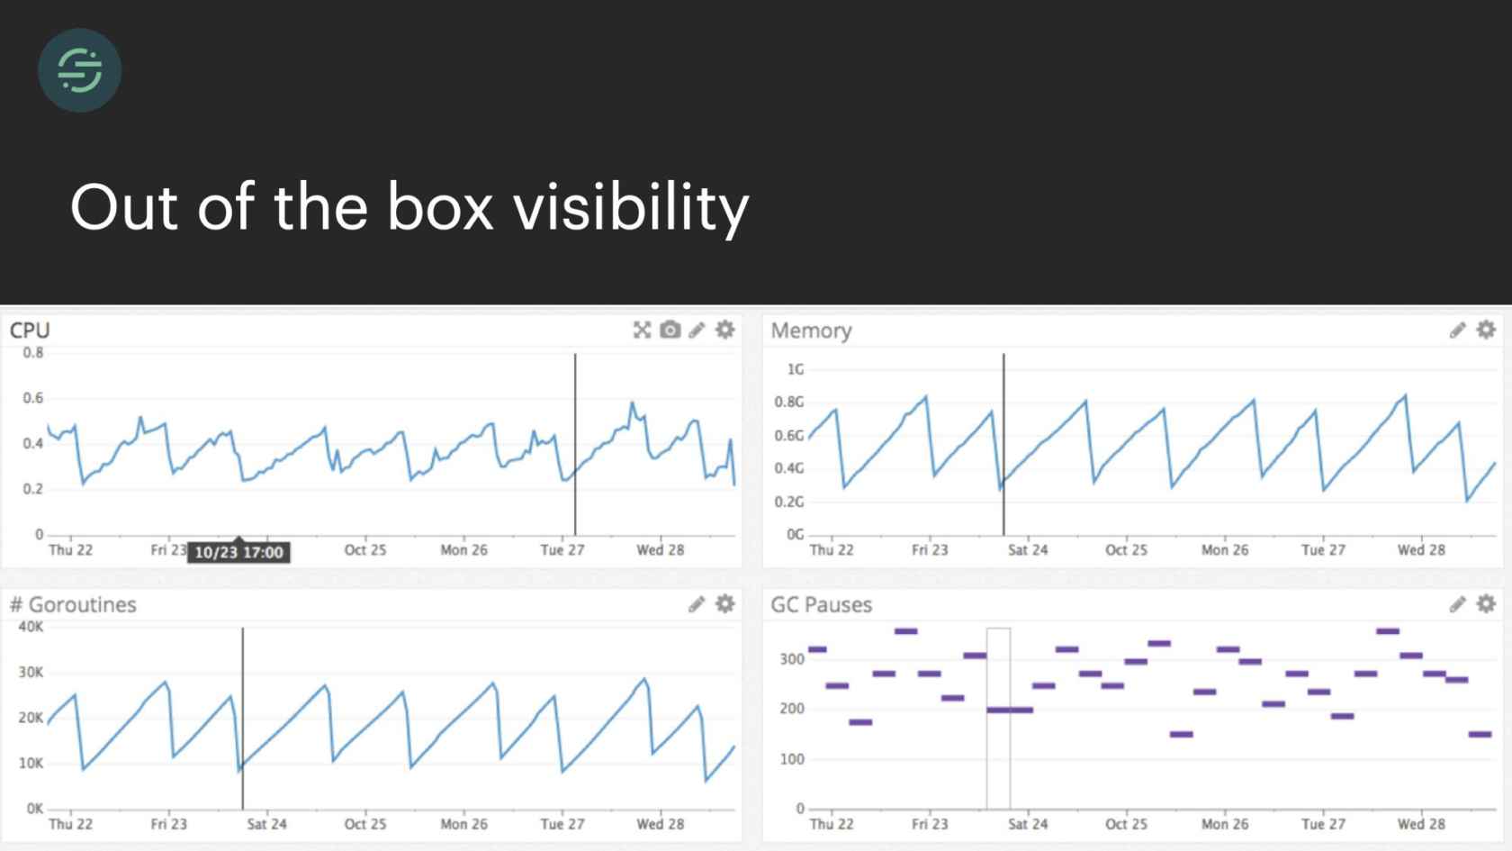Screen dimensions: 1512x851
Task: Open Memory graph settings gear
Action: tap(1486, 330)
